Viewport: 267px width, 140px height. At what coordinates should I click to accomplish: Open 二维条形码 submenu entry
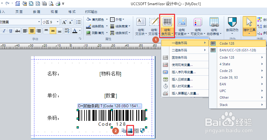(185, 50)
